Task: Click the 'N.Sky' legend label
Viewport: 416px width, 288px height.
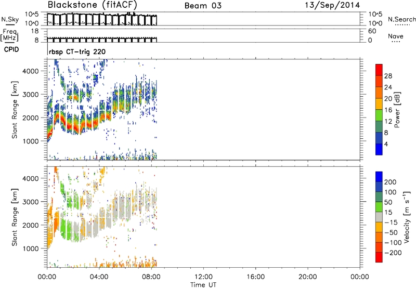Action: 10,19
